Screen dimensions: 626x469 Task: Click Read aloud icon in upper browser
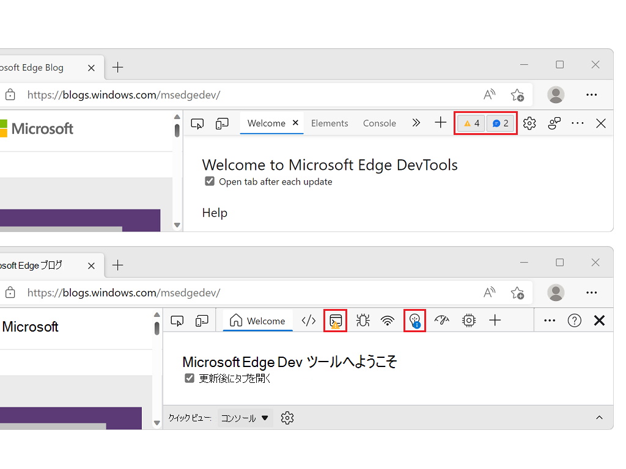click(x=490, y=95)
